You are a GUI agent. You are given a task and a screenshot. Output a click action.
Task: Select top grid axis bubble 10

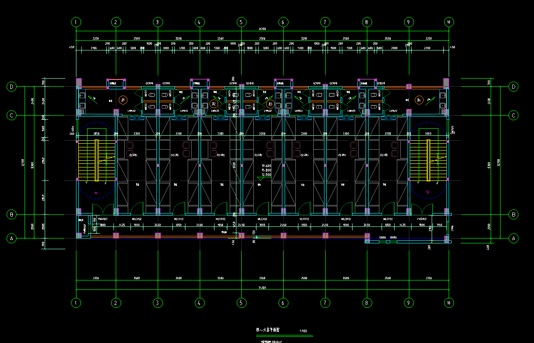point(449,22)
